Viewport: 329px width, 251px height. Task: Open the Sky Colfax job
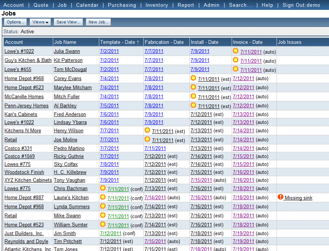(66, 164)
